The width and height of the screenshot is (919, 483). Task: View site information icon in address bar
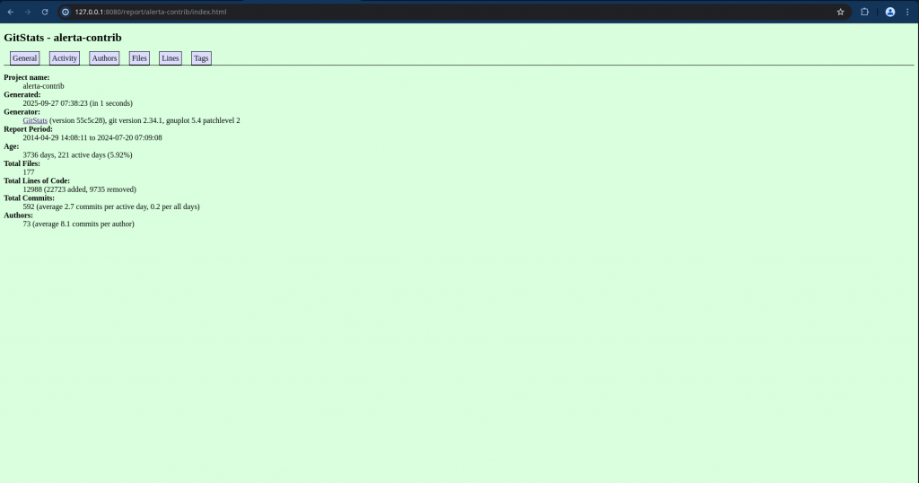click(66, 12)
